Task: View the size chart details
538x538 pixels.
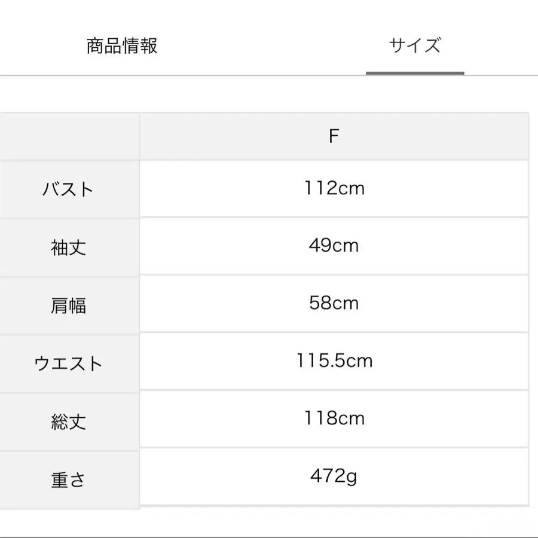Action: 415,44
